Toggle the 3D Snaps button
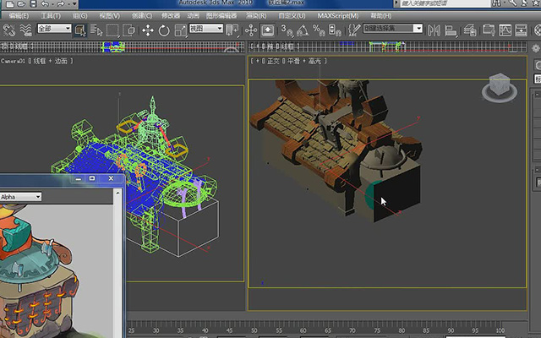The height and width of the screenshot is (338, 541). coord(287,30)
